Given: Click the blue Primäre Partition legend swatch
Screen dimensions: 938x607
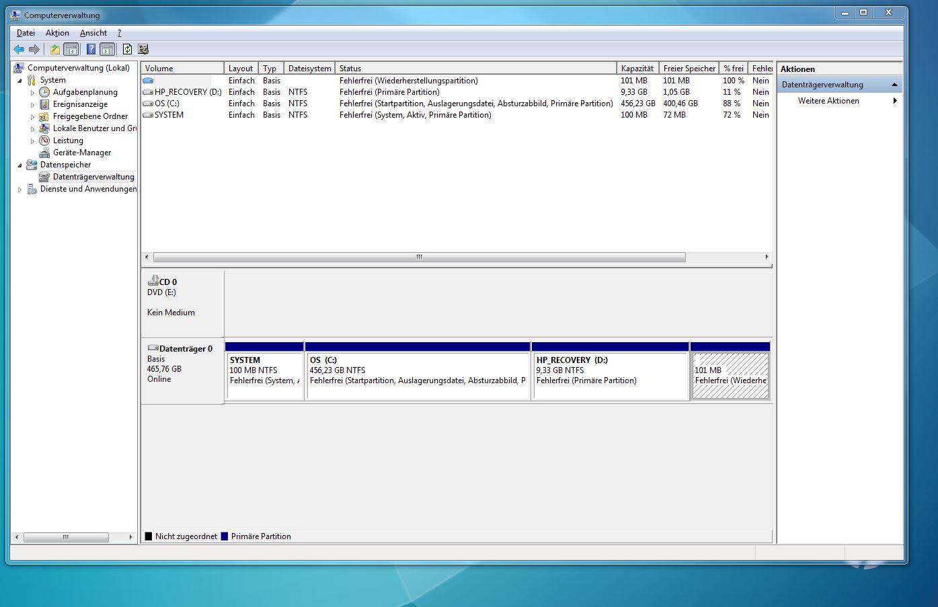Looking at the screenshot, I should [x=225, y=536].
